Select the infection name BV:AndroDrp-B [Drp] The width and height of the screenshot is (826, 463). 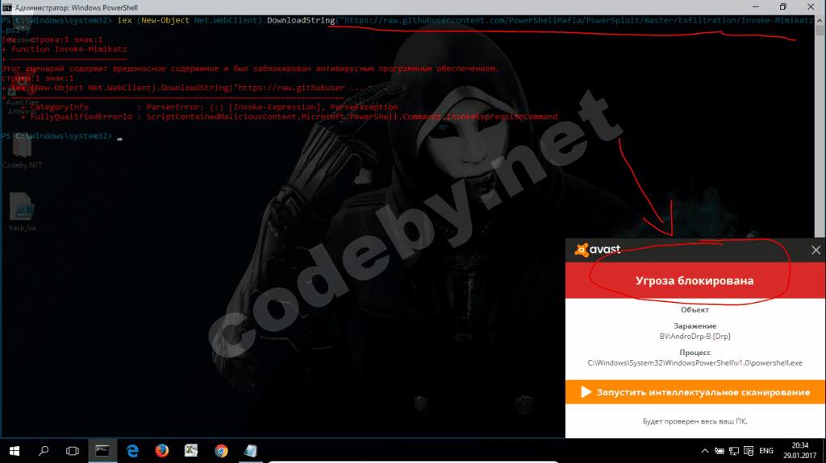[x=695, y=337]
